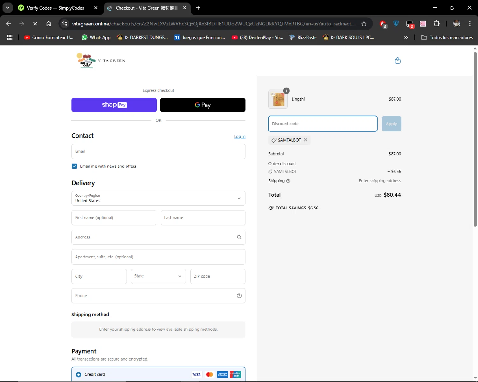Screen dimensions: 478x382
Task: Click the address bar URL
Action: click(213, 24)
